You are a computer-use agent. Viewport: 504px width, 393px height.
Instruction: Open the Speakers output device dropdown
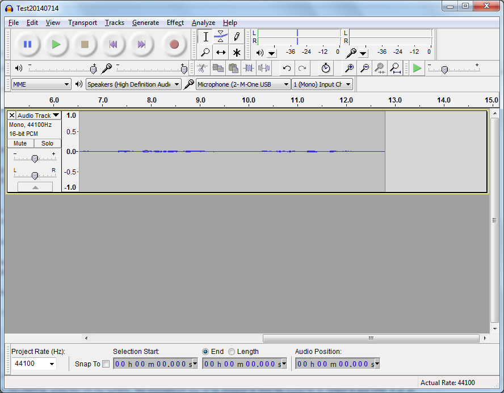(133, 84)
